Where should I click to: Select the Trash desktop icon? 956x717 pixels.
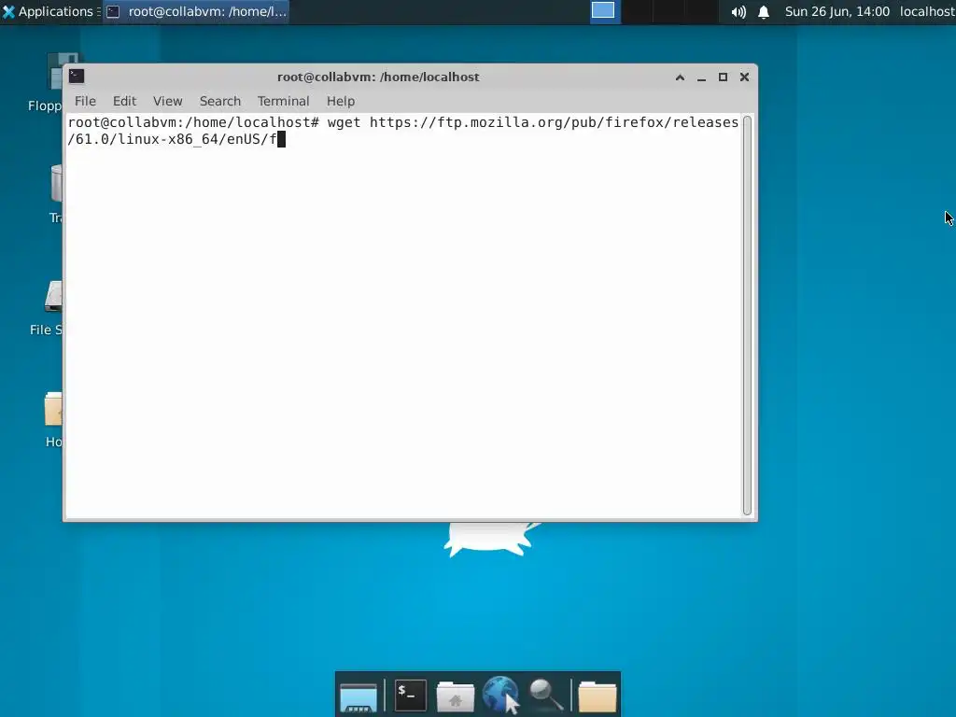point(55,194)
